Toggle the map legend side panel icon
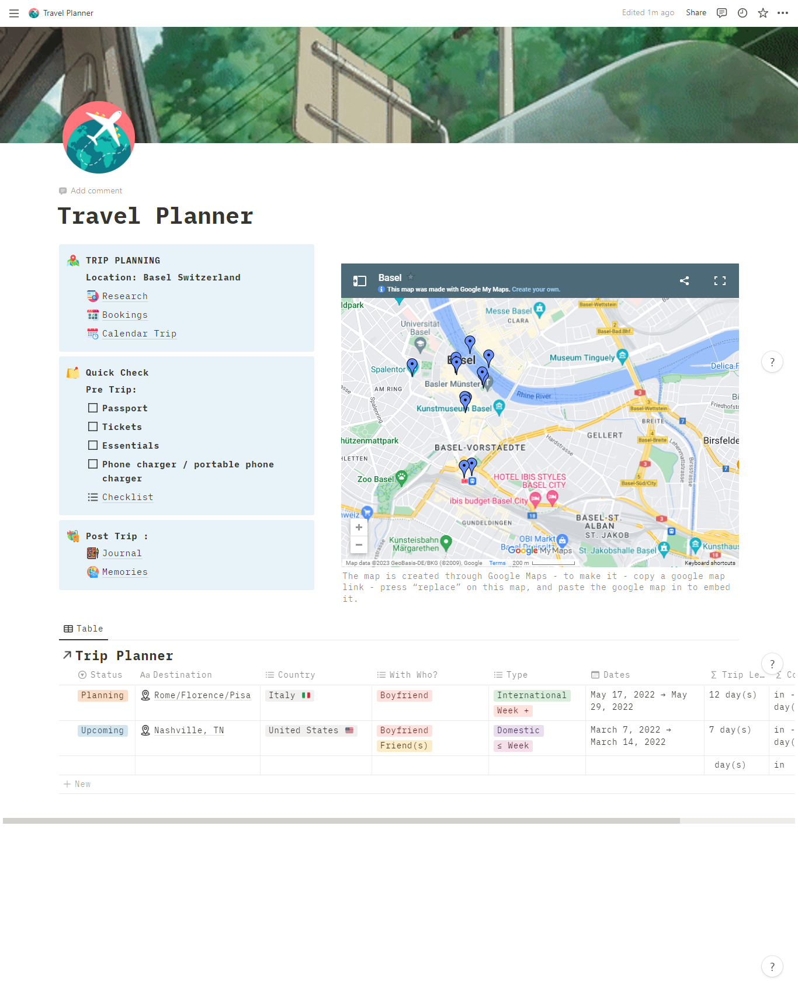This screenshot has width=798, height=992. (359, 281)
